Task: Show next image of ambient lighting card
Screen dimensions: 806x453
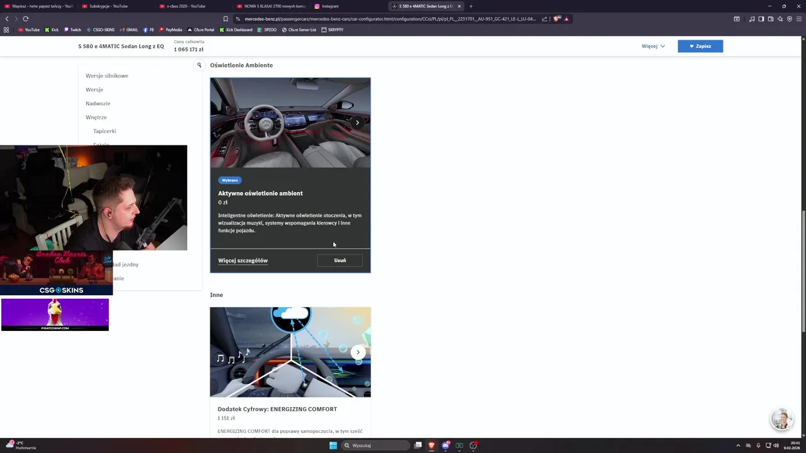Action: tap(358, 123)
